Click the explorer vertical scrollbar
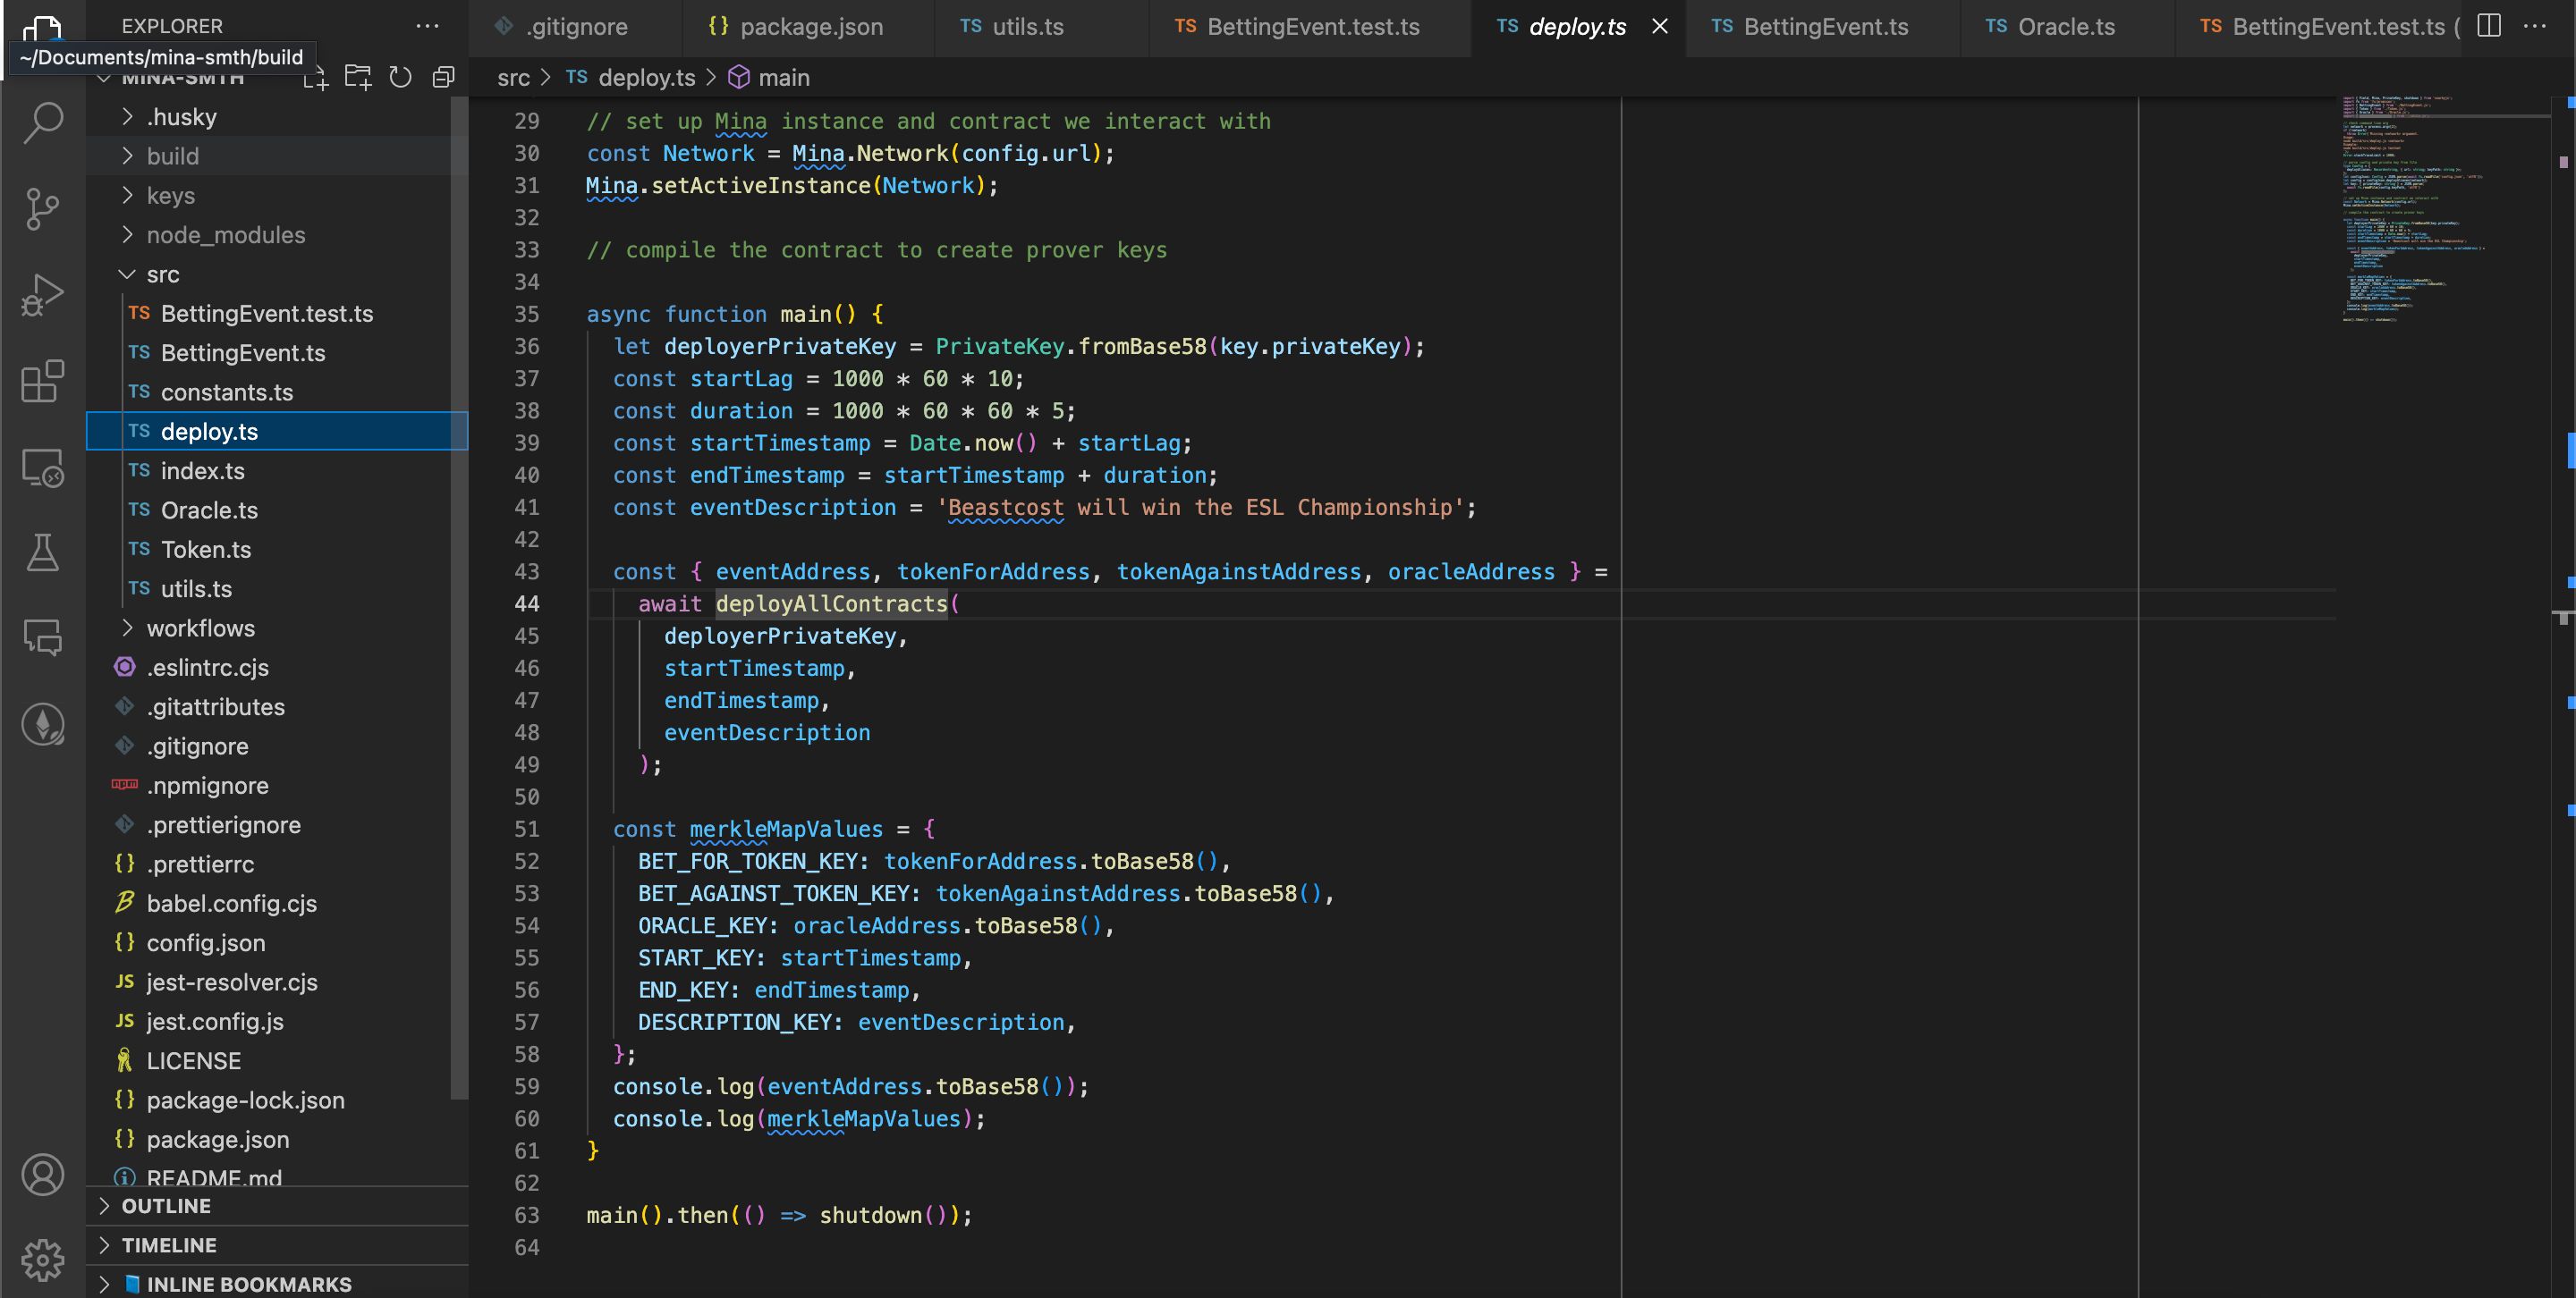 [x=460, y=596]
